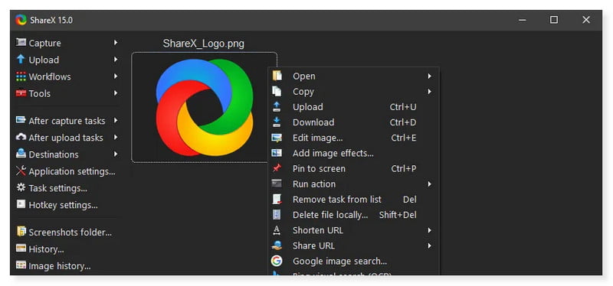Expand the sidebar Upload submenu arrow
Image resolution: width=613 pixels, height=286 pixels.
(x=116, y=60)
